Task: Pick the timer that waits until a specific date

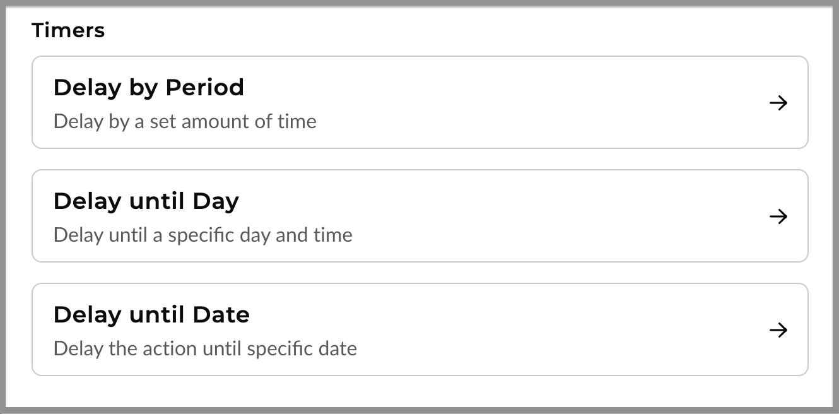Action: click(419, 329)
